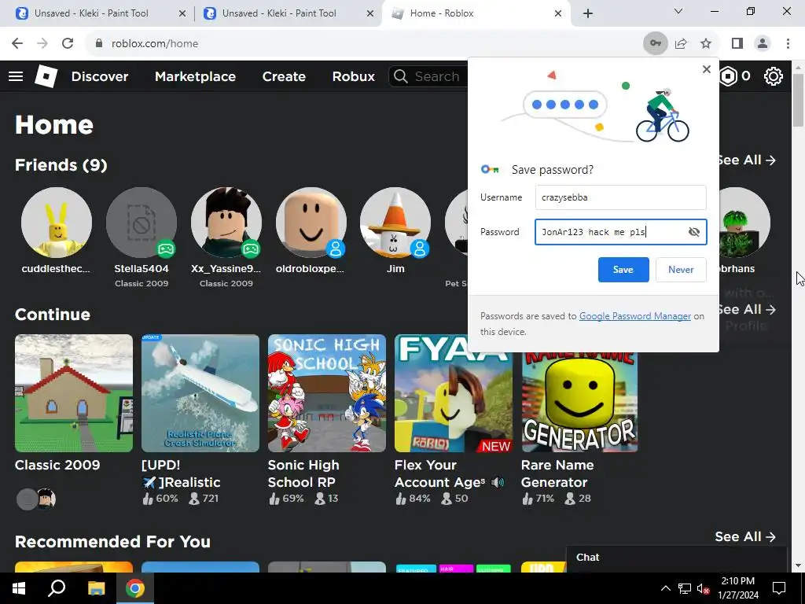The width and height of the screenshot is (805, 604).
Task: Open Windows taskbar search
Action: [x=57, y=588]
